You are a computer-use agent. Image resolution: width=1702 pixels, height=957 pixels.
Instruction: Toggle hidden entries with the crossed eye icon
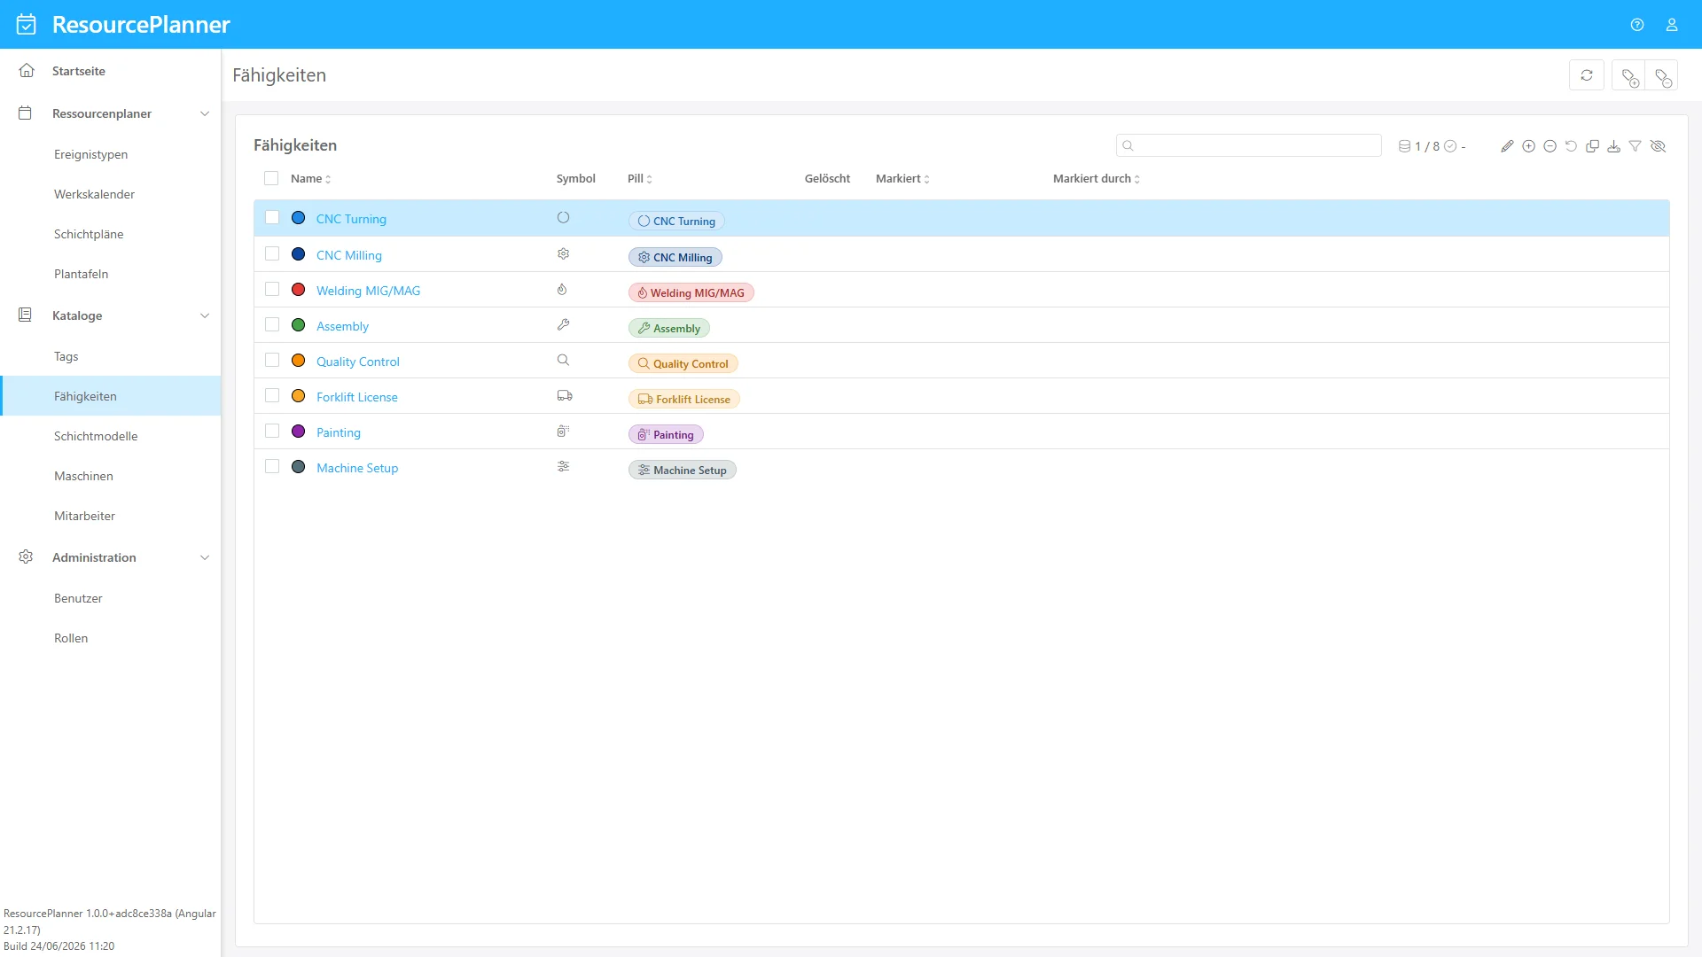pos(1658,146)
